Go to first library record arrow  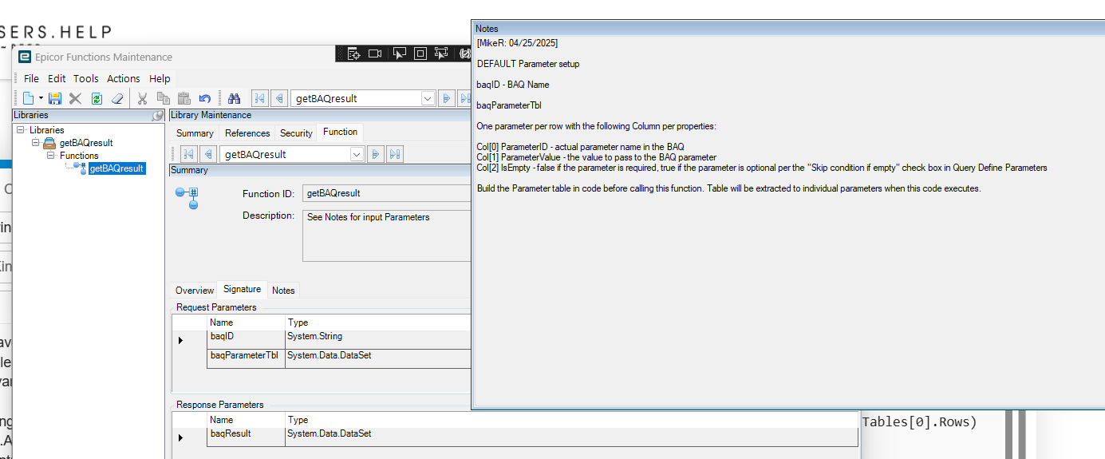[x=259, y=98]
